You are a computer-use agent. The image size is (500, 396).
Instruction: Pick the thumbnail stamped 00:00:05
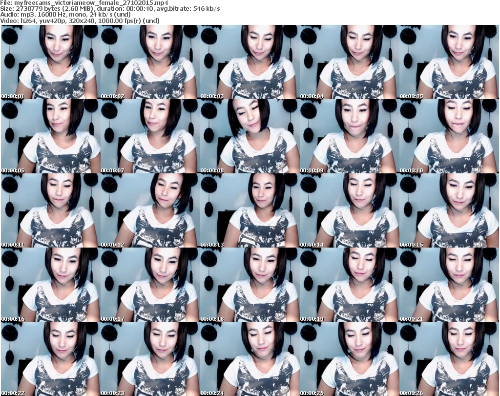449,62
